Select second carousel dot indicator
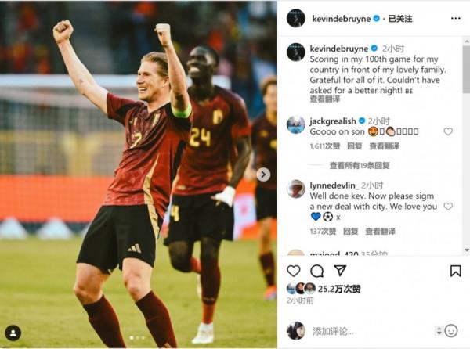 click(137, 337)
